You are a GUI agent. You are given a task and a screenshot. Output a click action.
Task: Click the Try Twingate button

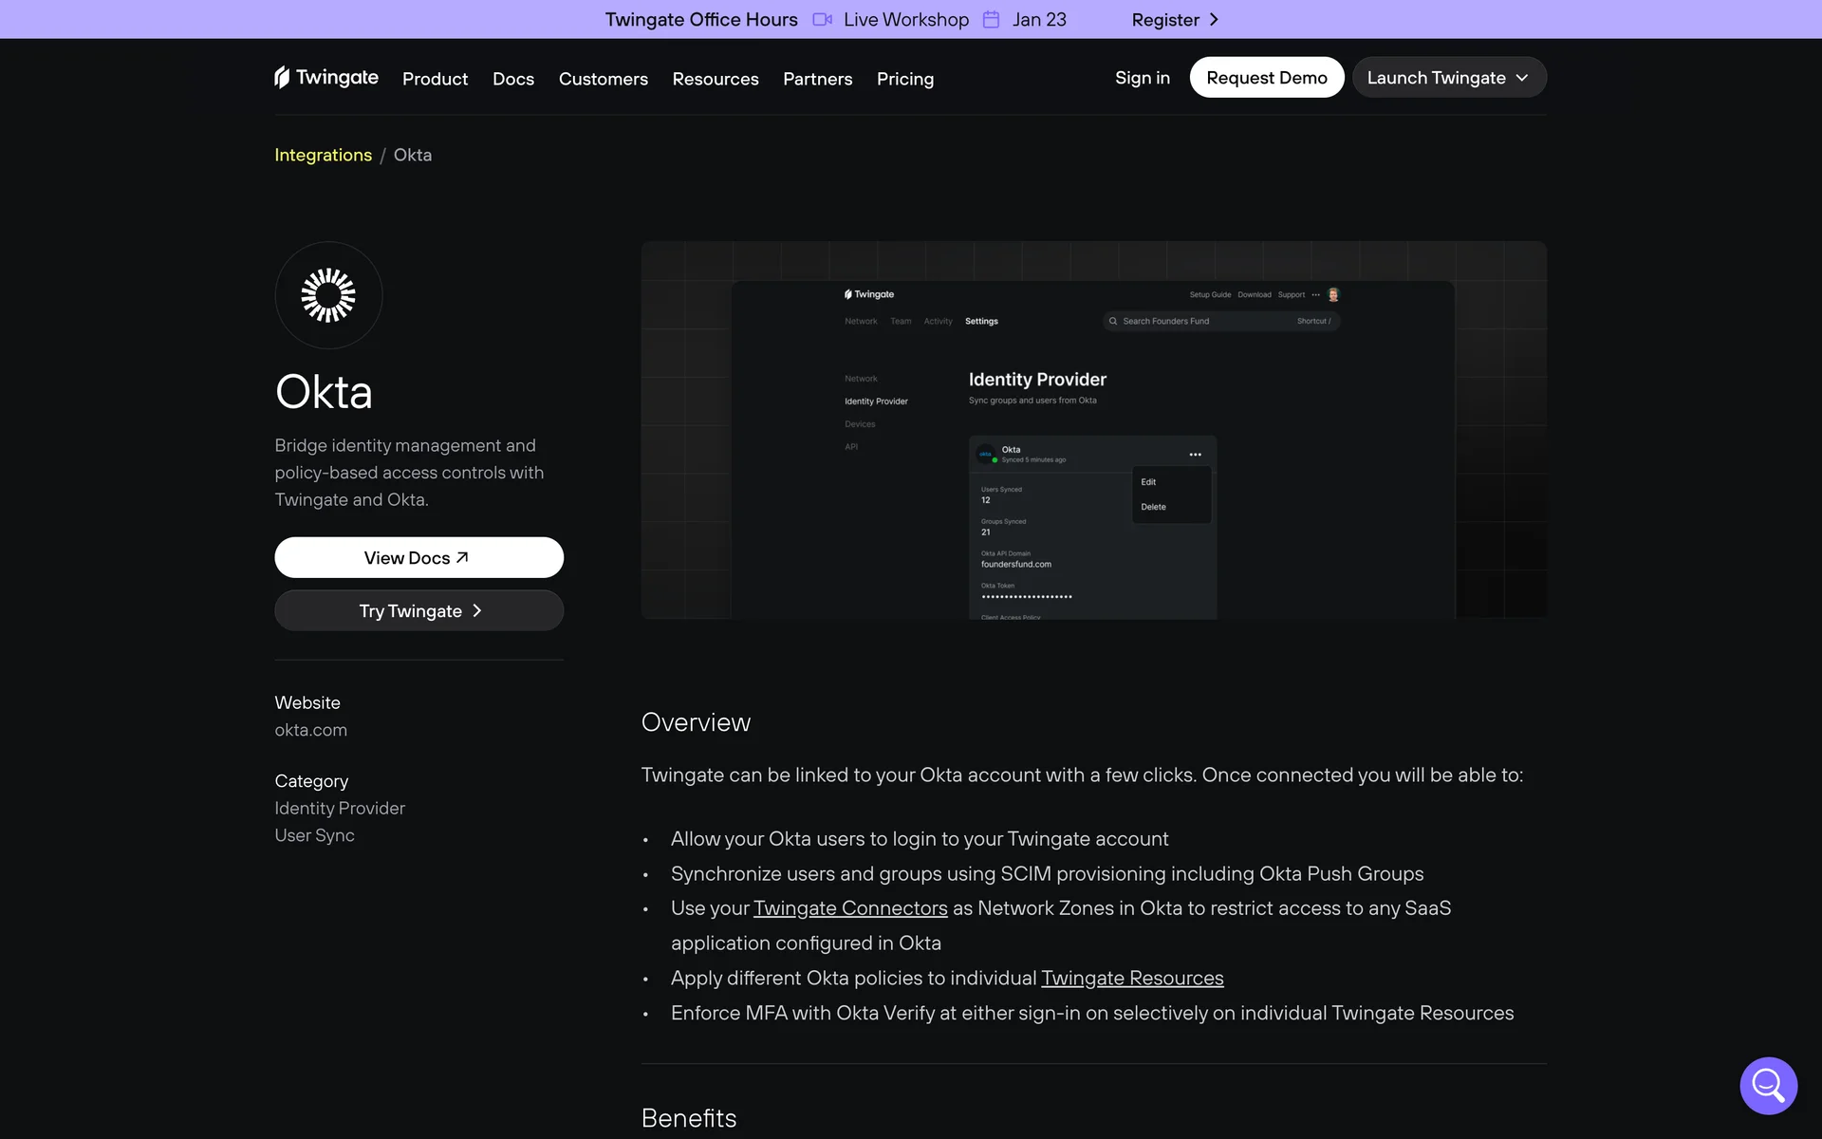pyautogui.click(x=418, y=611)
